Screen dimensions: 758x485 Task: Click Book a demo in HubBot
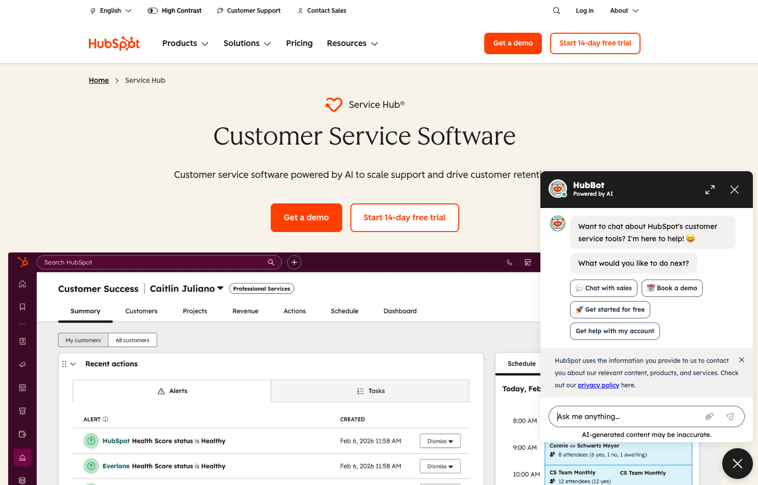pos(672,288)
